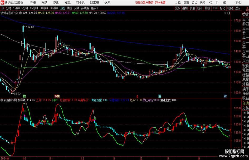Click the 返回 back button

pos(238,8)
